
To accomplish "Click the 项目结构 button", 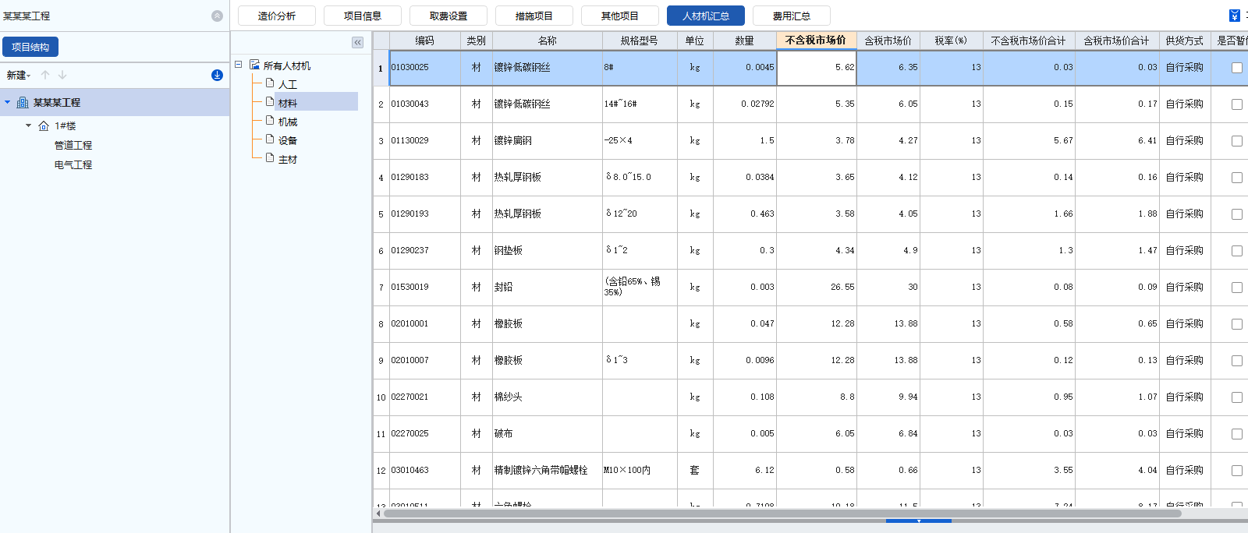I will (x=30, y=47).
